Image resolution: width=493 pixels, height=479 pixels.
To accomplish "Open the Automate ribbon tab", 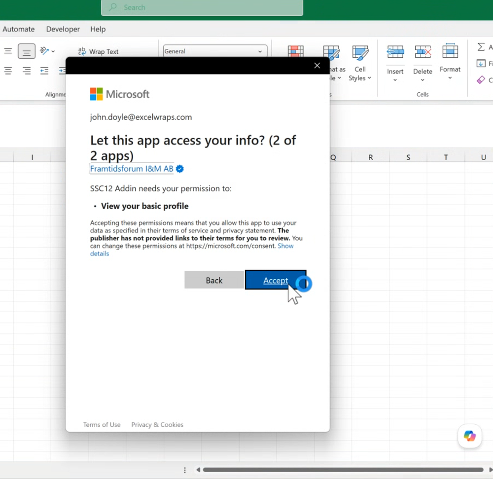I will (x=19, y=29).
